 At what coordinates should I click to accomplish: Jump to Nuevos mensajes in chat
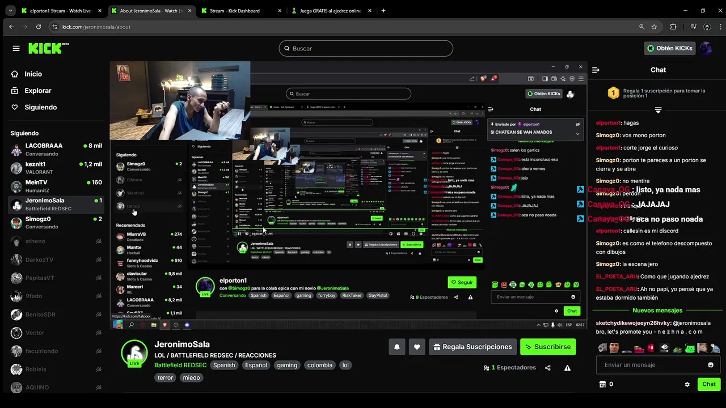[x=657, y=311]
